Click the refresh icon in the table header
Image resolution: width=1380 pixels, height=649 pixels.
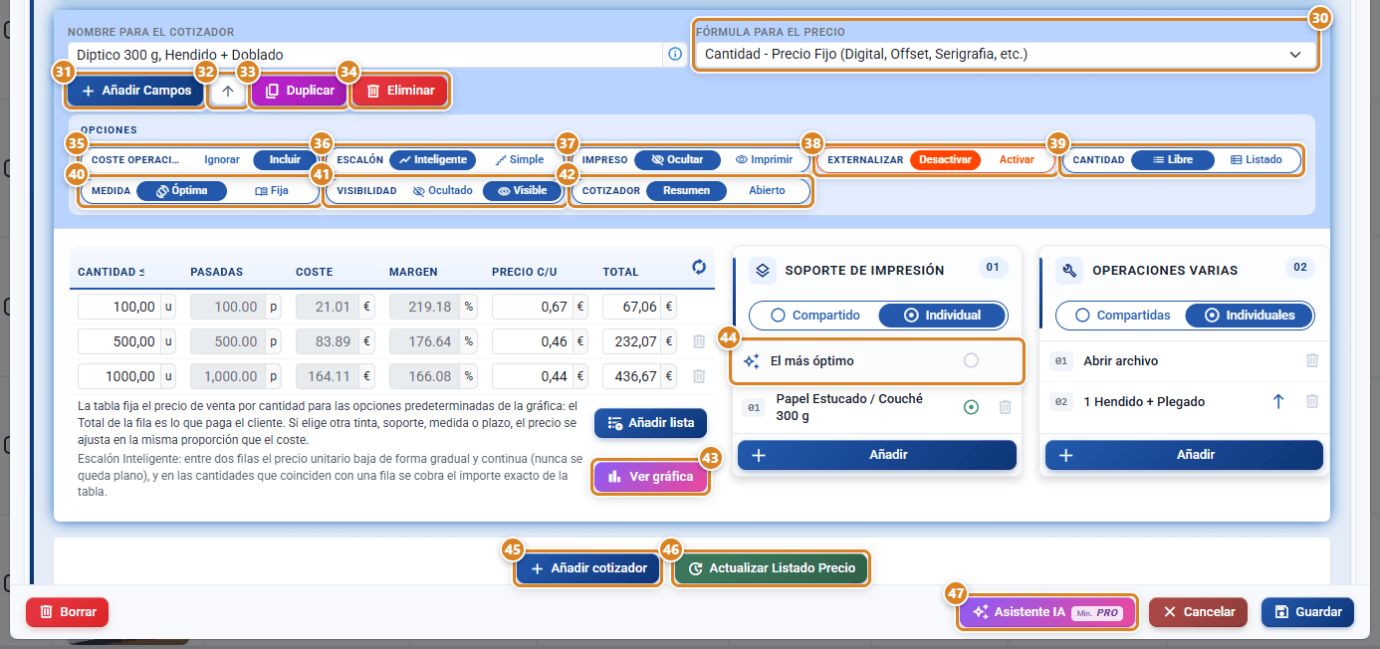[699, 267]
